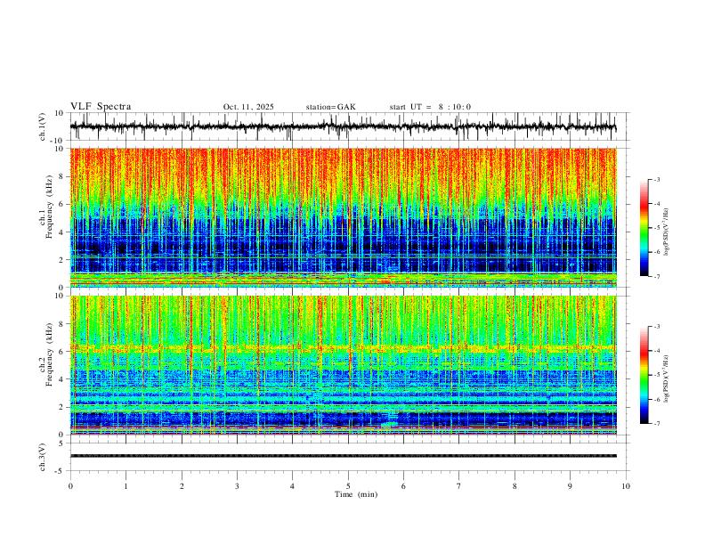Click the "-5" tick on ch.2 colorbar
Viewport: 705px width, 545px height.
(657, 375)
